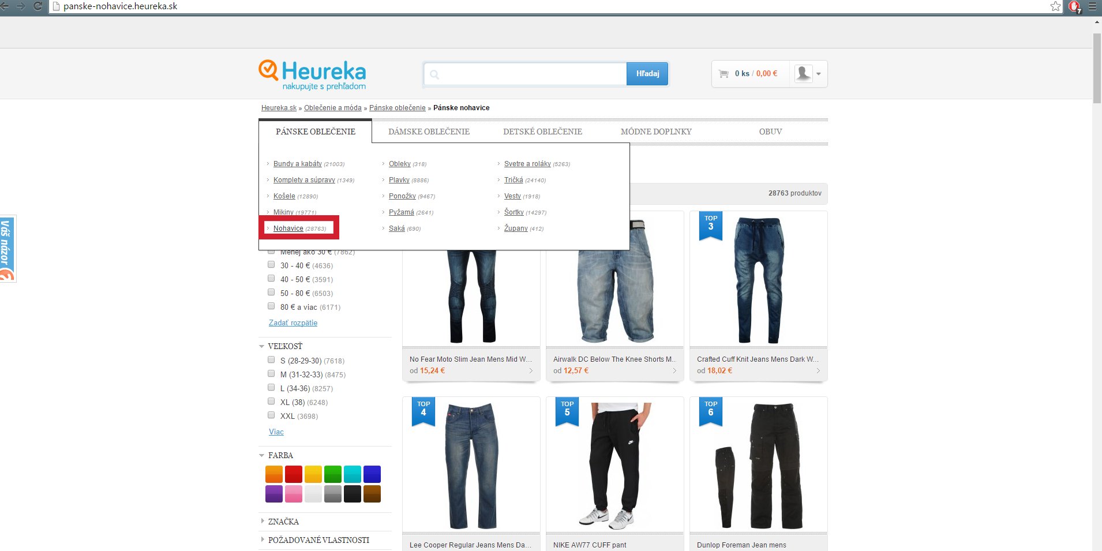
Task: Open user account dropdown arrow
Action: coord(819,74)
